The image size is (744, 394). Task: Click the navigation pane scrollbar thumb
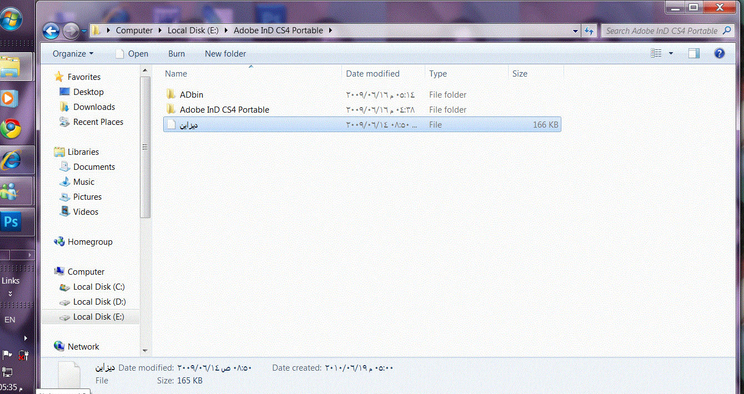click(145, 147)
